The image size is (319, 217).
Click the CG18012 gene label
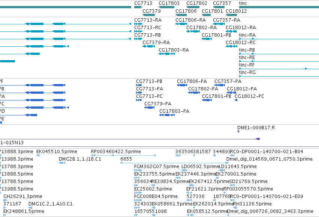click(236, 11)
